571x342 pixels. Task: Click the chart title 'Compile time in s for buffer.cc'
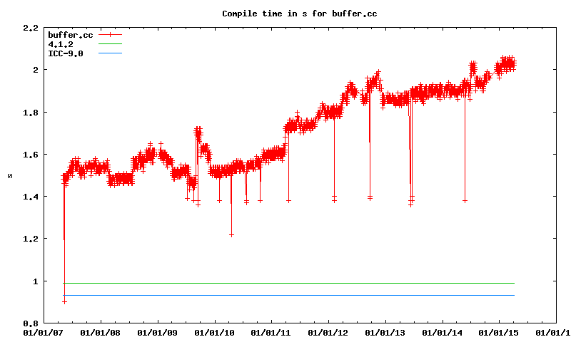[293, 14]
